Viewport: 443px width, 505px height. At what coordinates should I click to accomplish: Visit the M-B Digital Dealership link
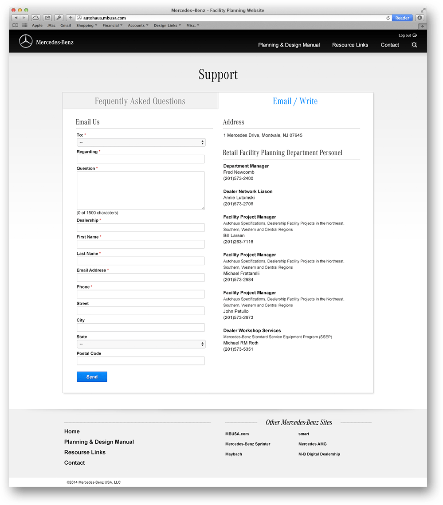pos(319,454)
